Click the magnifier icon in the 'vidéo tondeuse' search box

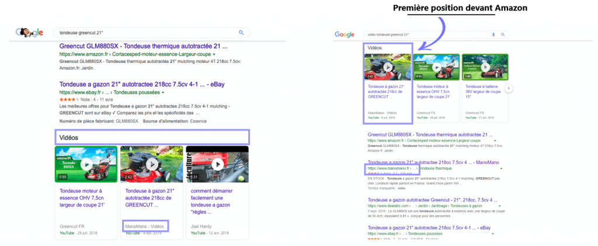coord(503,34)
